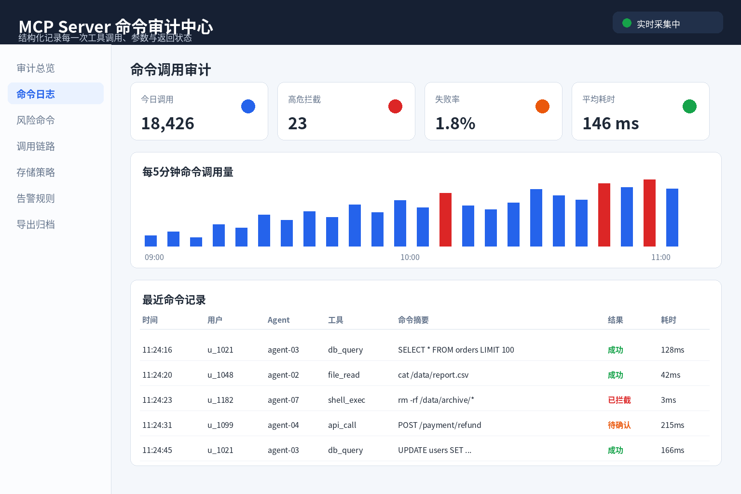Click user u_1048
Image resolution: width=741 pixels, height=494 pixels.
click(x=220, y=375)
